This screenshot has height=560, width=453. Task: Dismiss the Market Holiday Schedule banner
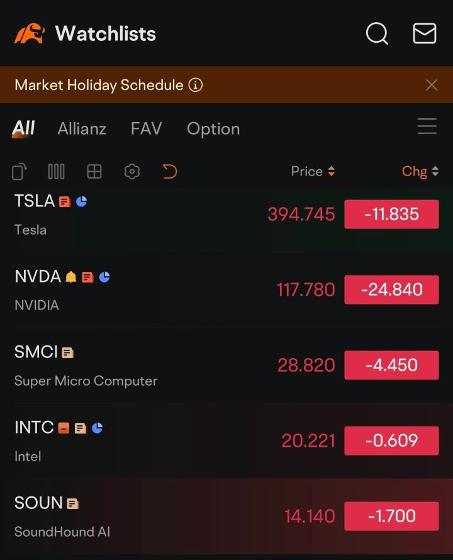point(432,85)
